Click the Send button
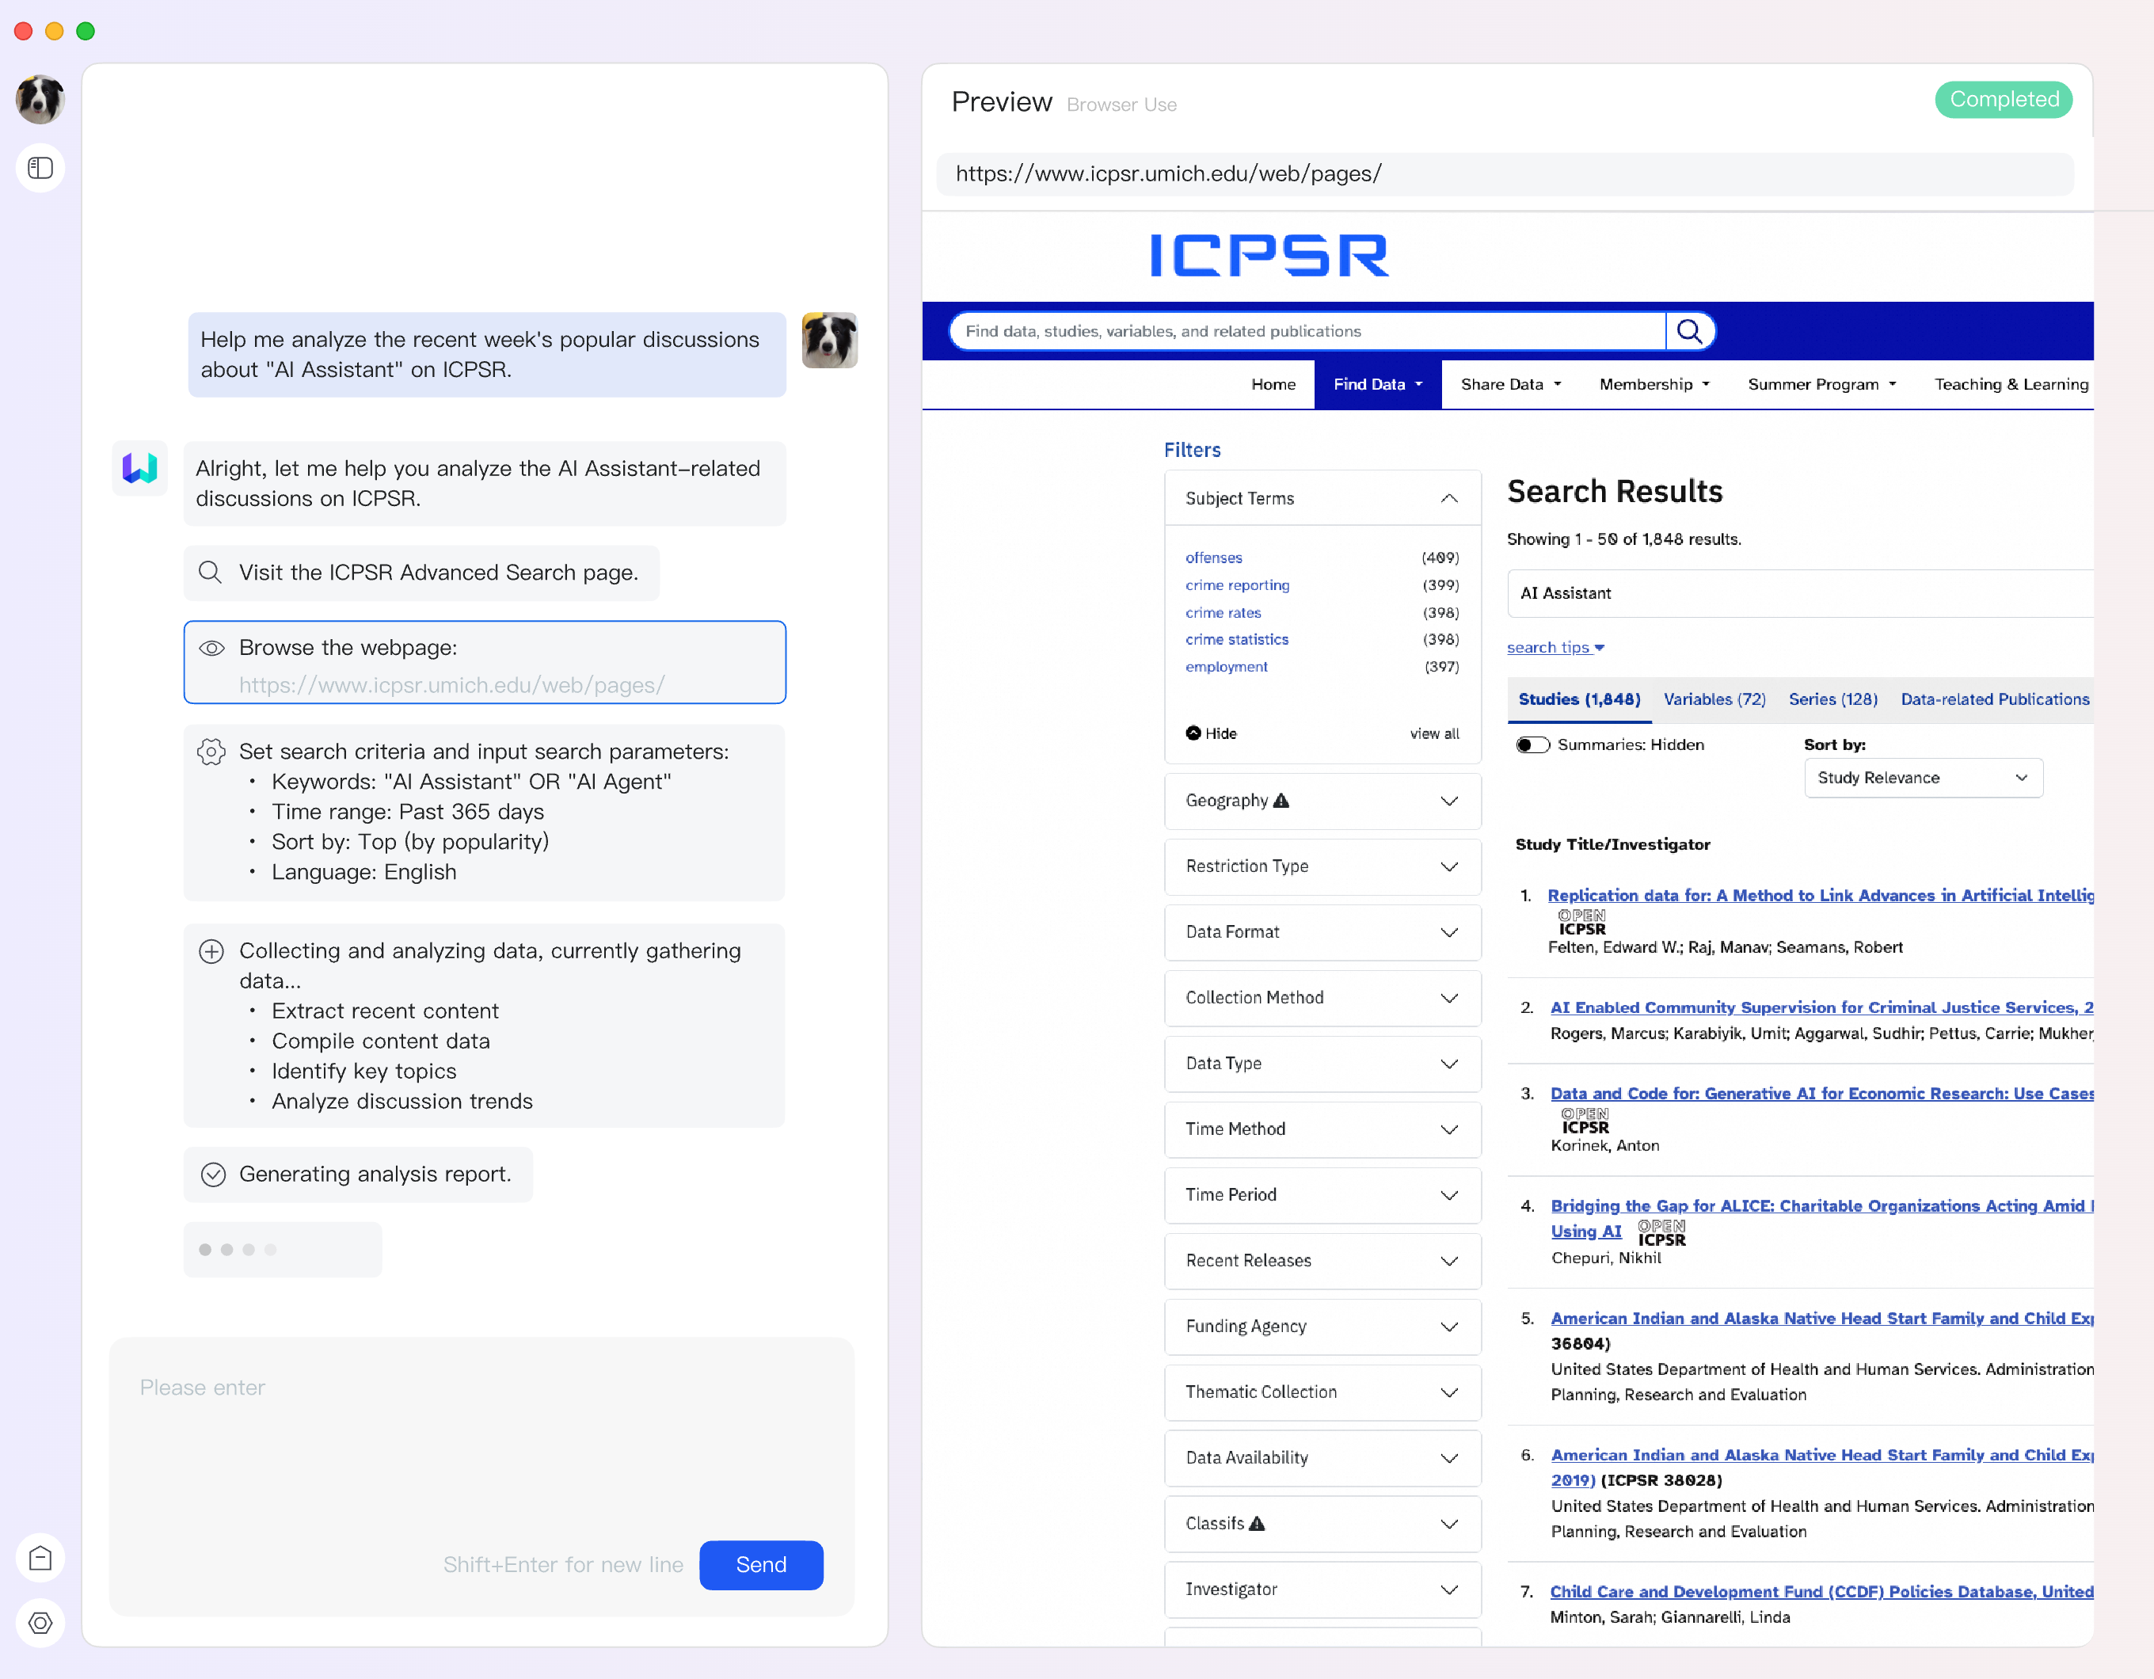 pos(760,1565)
